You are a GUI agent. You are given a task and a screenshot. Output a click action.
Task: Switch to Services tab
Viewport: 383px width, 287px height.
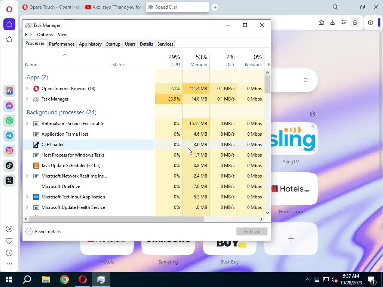[165, 44]
